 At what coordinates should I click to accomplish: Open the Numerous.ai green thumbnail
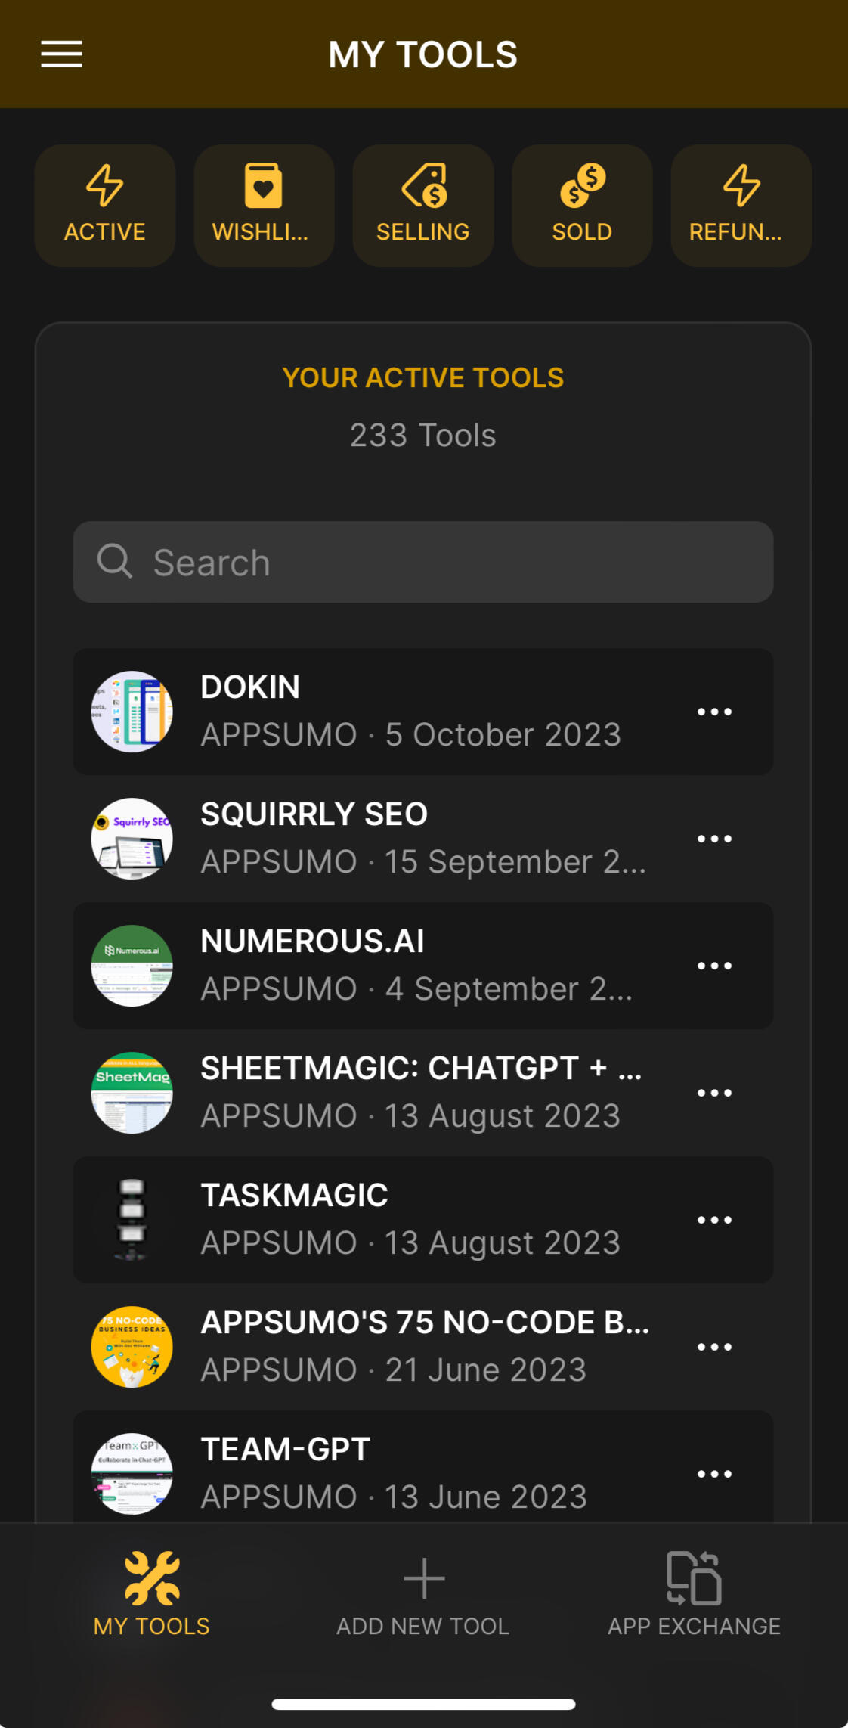click(132, 966)
